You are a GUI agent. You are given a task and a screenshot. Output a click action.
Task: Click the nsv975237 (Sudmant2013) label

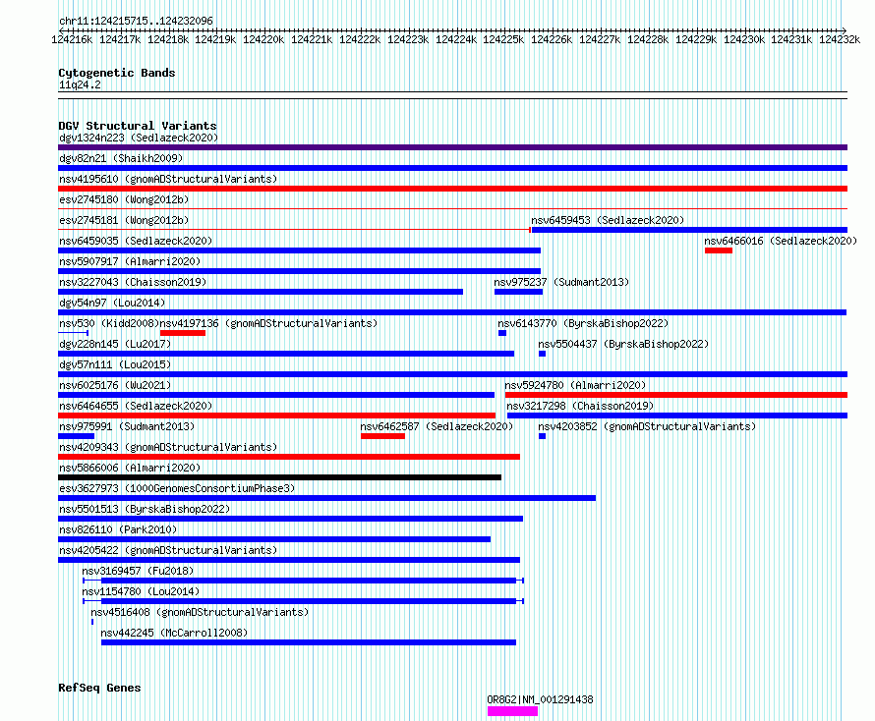[x=561, y=282]
